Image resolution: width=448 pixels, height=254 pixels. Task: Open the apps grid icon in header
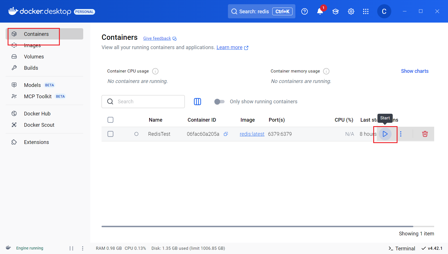pos(366,11)
